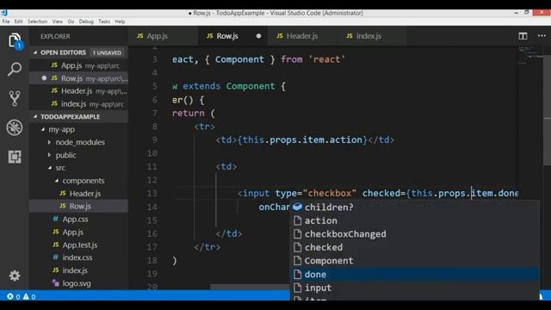Select App.js in Open Editors list
The image size is (551, 310).
[x=78, y=65]
